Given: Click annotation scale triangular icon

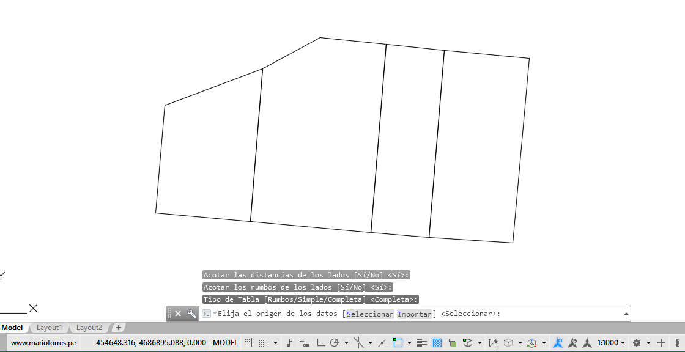Looking at the screenshot, I should 588,343.
